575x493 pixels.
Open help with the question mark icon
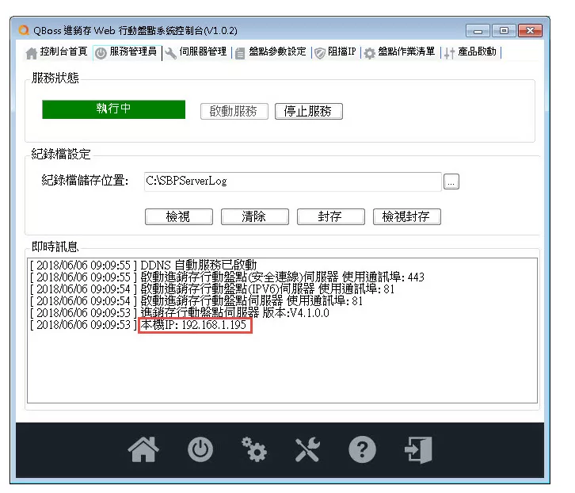[362, 450]
